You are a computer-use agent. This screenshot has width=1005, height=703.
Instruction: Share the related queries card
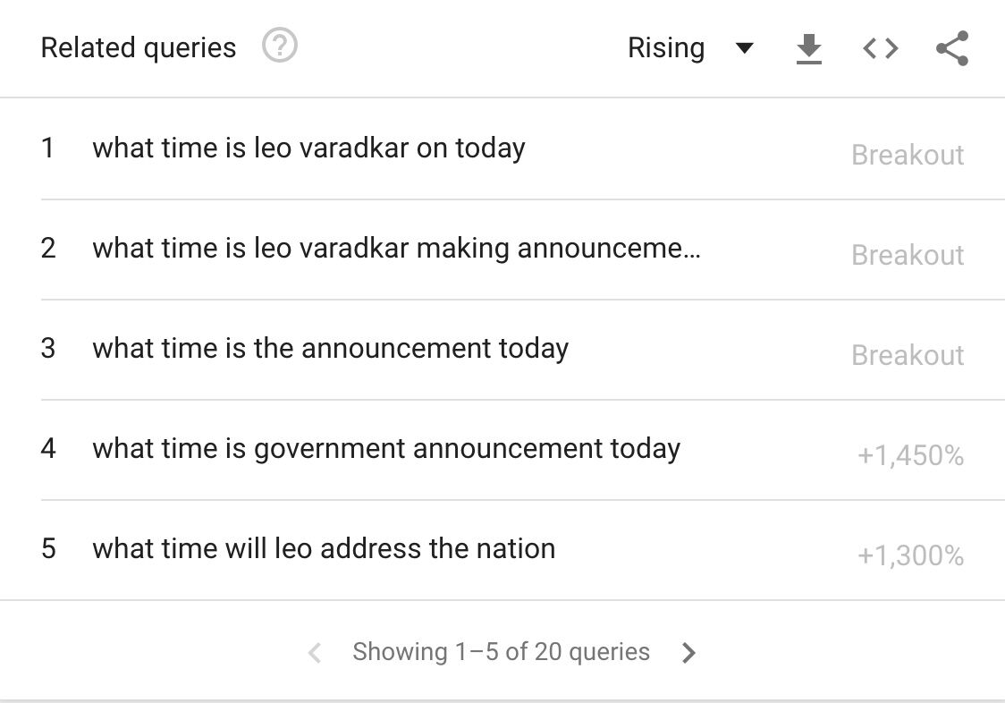pyautogui.click(x=952, y=48)
